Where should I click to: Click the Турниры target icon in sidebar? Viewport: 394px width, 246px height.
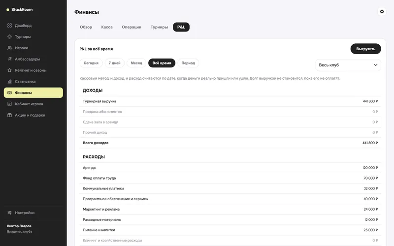(9, 36)
